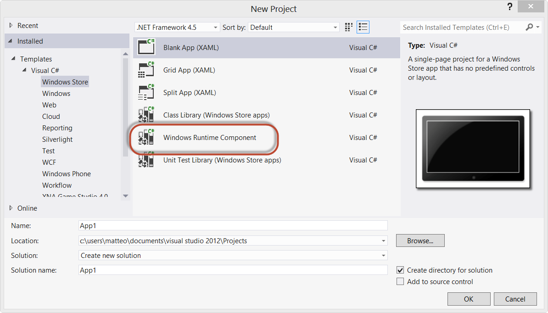This screenshot has height=313, width=548.
Task: Click the Solution name input field
Action: point(233,270)
